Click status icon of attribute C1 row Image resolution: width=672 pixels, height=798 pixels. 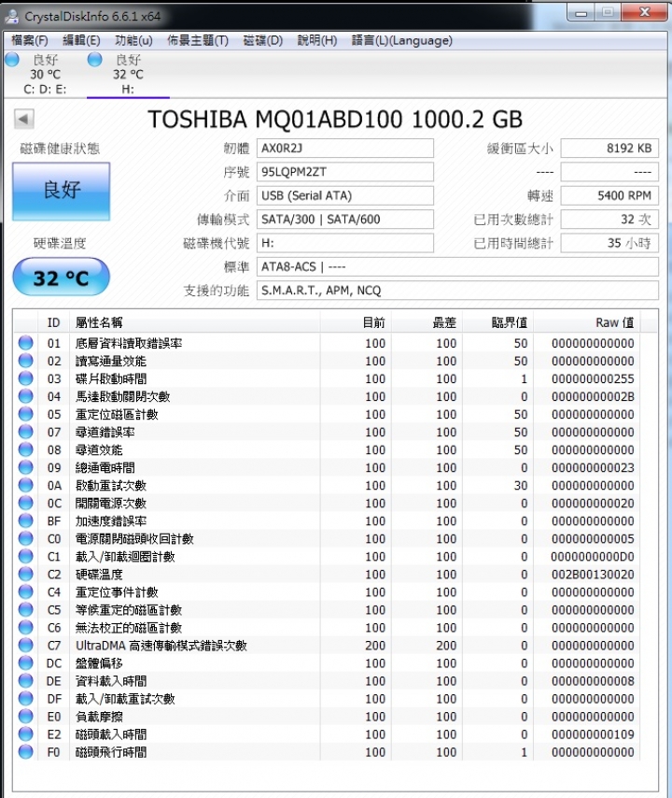(x=25, y=556)
